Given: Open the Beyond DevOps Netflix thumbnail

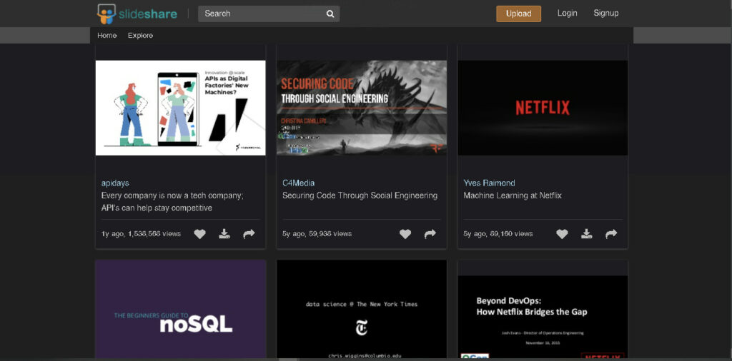Looking at the screenshot, I should pyautogui.click(x=543, y=317).
